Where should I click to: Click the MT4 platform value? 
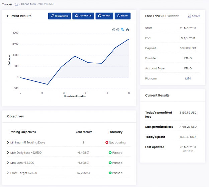[x=188, y=78]
